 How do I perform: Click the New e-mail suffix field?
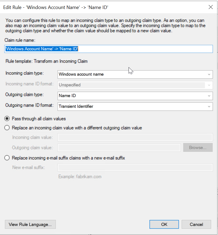click(x=135, y=167)
